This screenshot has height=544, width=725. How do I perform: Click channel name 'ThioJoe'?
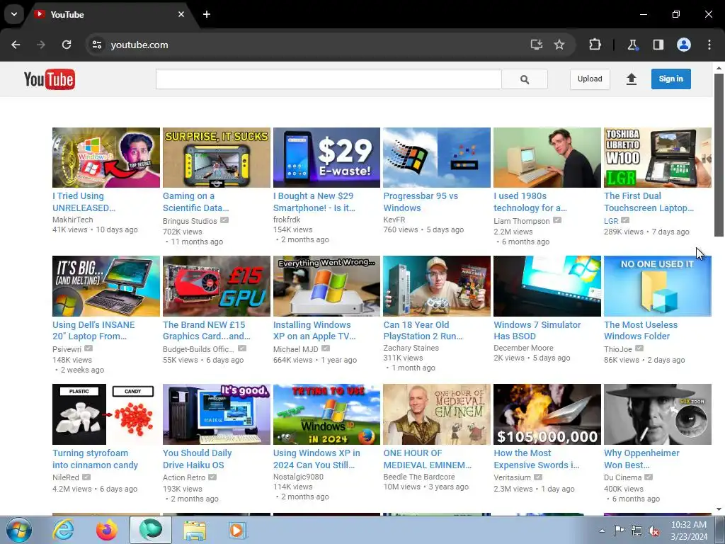click(x=617, y=348)
